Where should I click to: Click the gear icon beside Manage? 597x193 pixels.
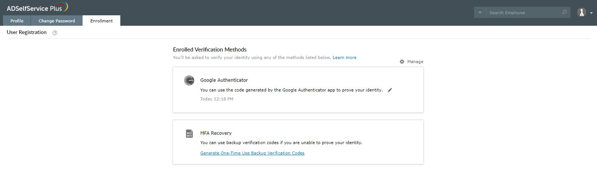[x=402, y=62]
